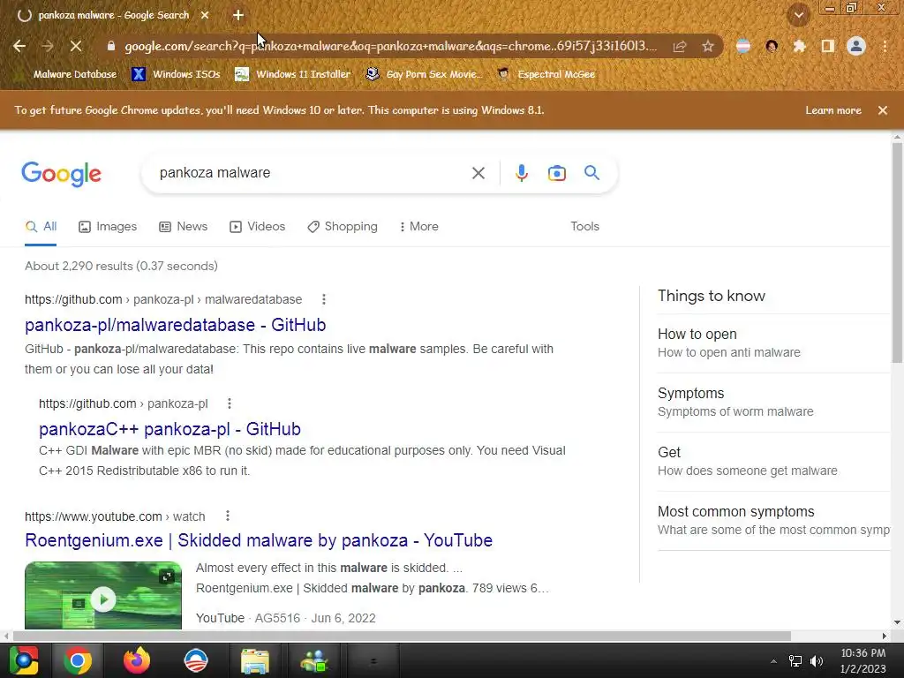
Task: Expand the video thumbnail preview icon
Action: (x=167, y=576)
